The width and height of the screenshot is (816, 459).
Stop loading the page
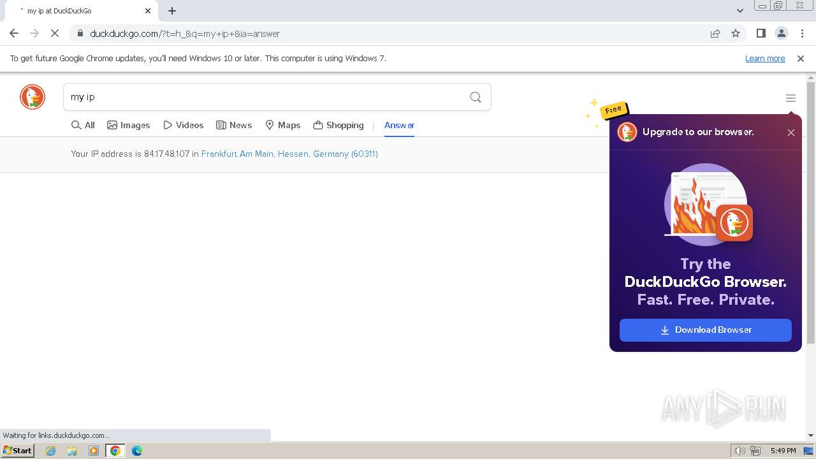coord(55,34)
